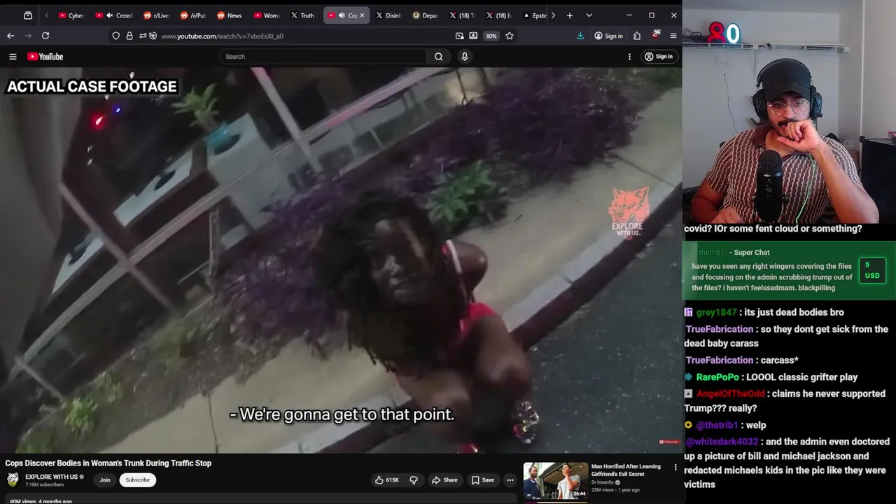Viewport: 896px width, 504px height.
Task: Open the extensions puzzle icon
Action: (x=637, y=36)
